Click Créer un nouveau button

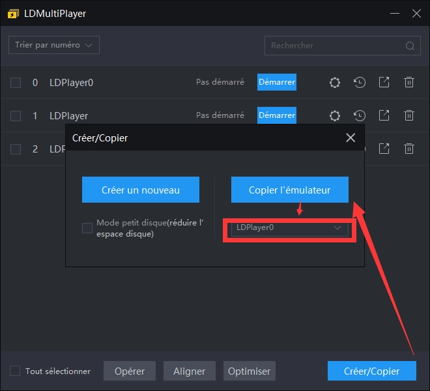141,190
